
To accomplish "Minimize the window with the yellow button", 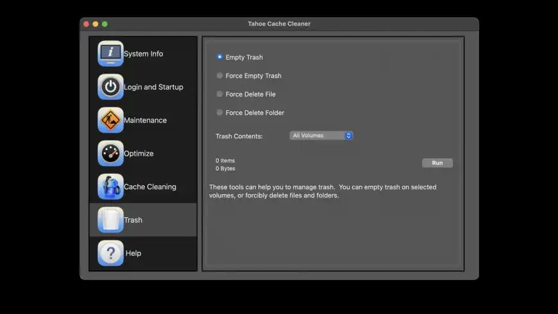I will pos(96,24).
